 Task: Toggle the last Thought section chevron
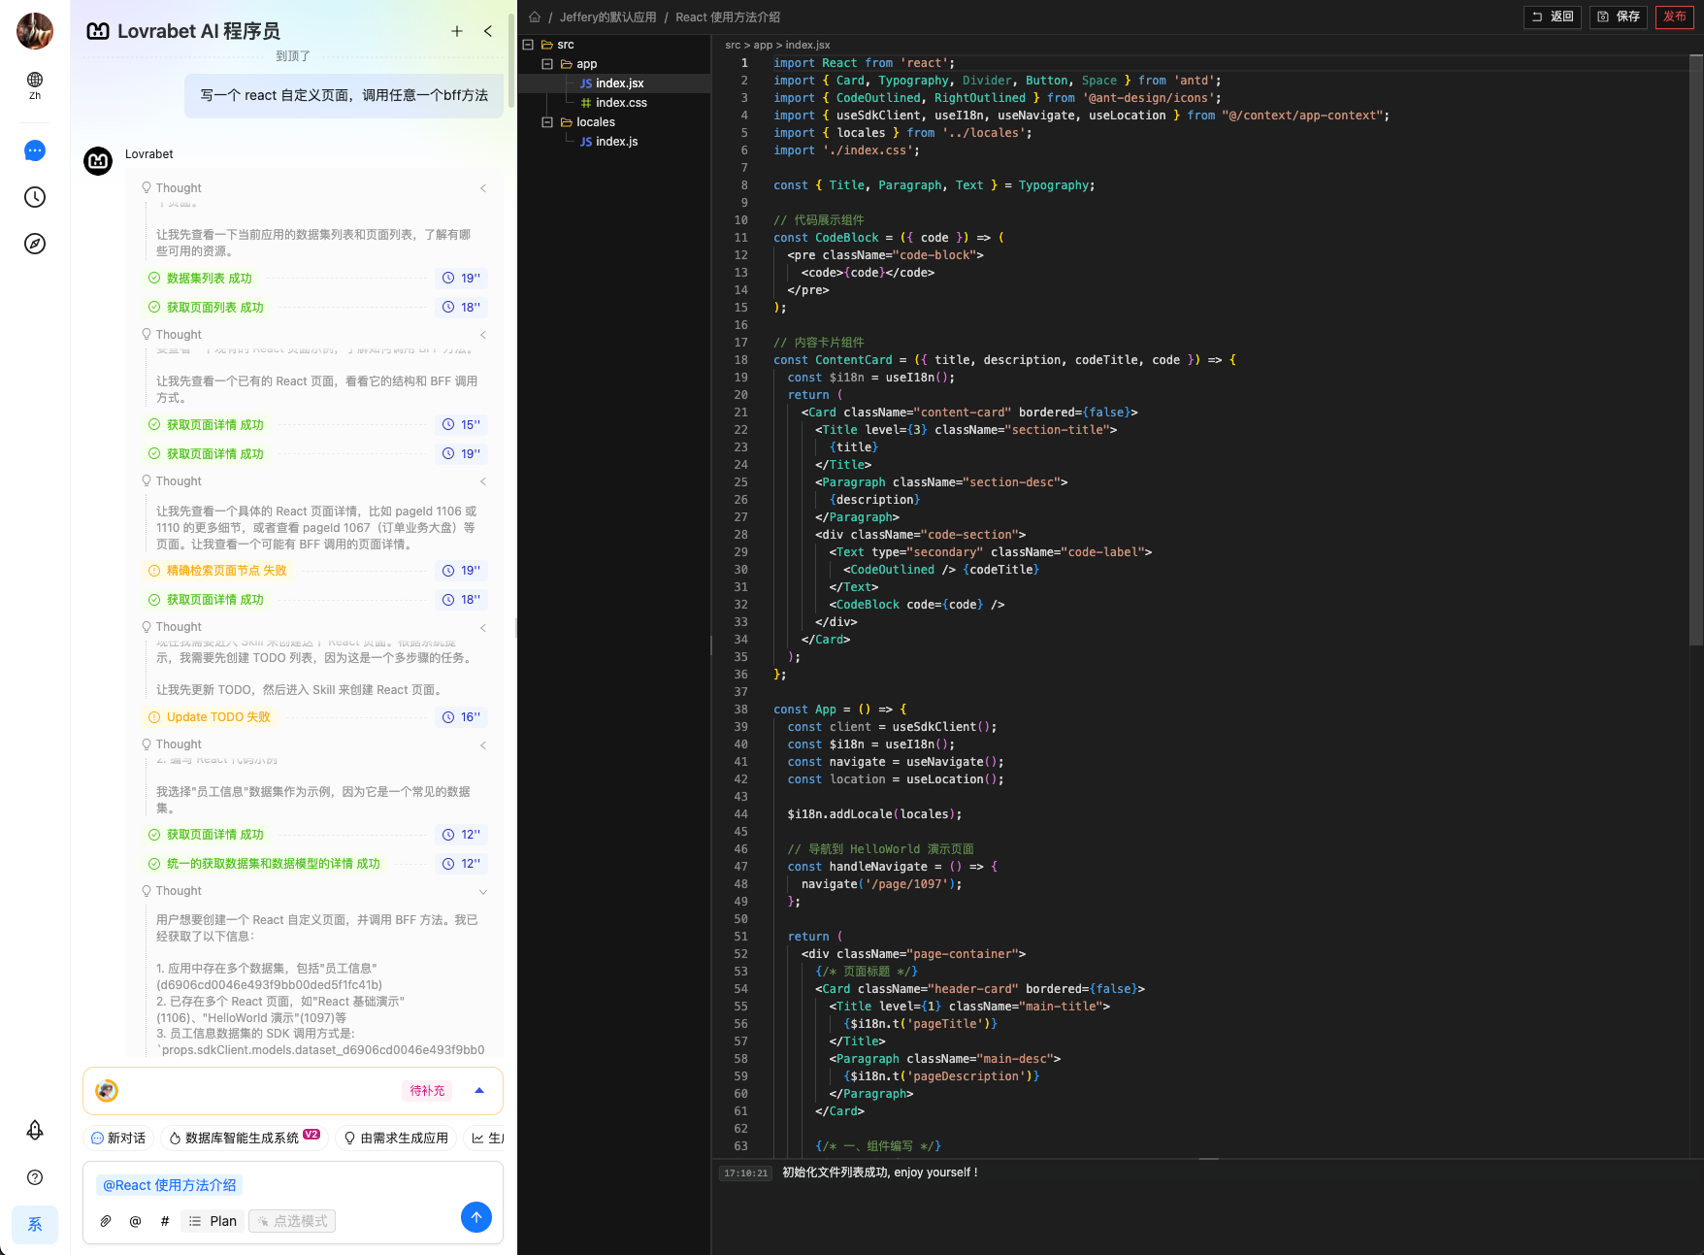pyautogui.click(x=483, y=892)
